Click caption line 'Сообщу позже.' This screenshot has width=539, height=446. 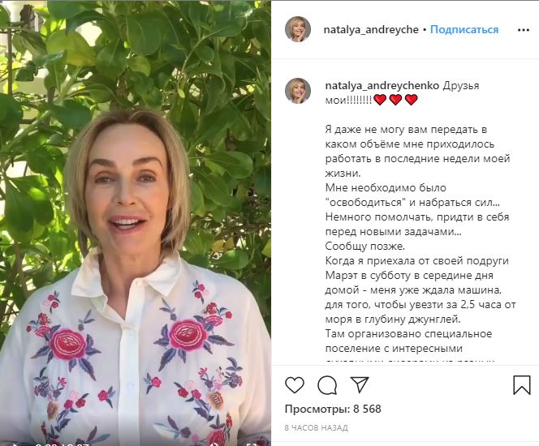pyautogui.click(x=365, y=247)
